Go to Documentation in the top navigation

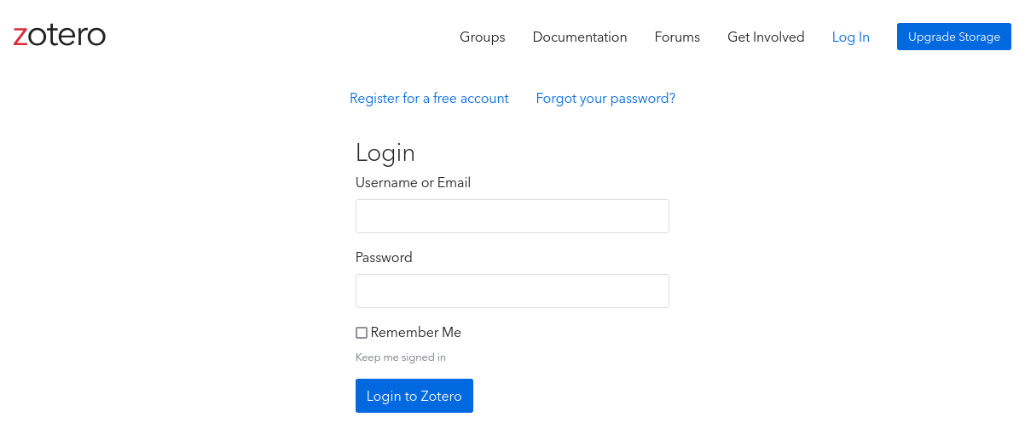[580, 37]
